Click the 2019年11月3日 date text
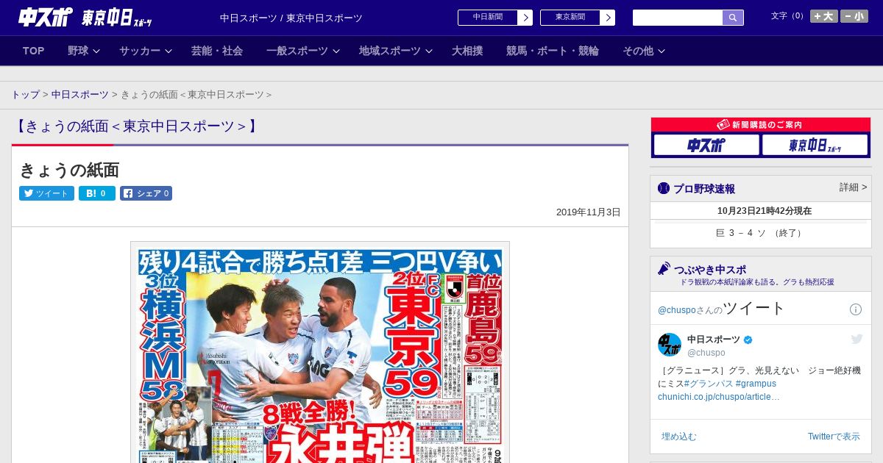Viewport: 883px width, 463px height. [x=589, y=212]
